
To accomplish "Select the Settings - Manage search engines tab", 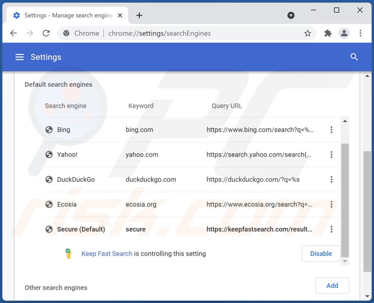I will click(x=67, y=16).
